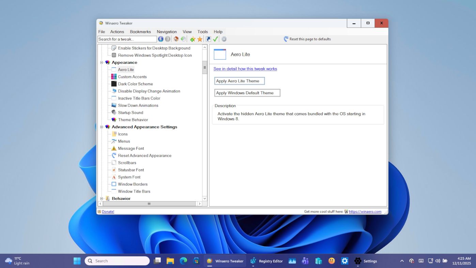Viewport: 476px width, 268px height.
Task: Open the Scrollbars advanced appearance tweak
Action: pos(127,163)
